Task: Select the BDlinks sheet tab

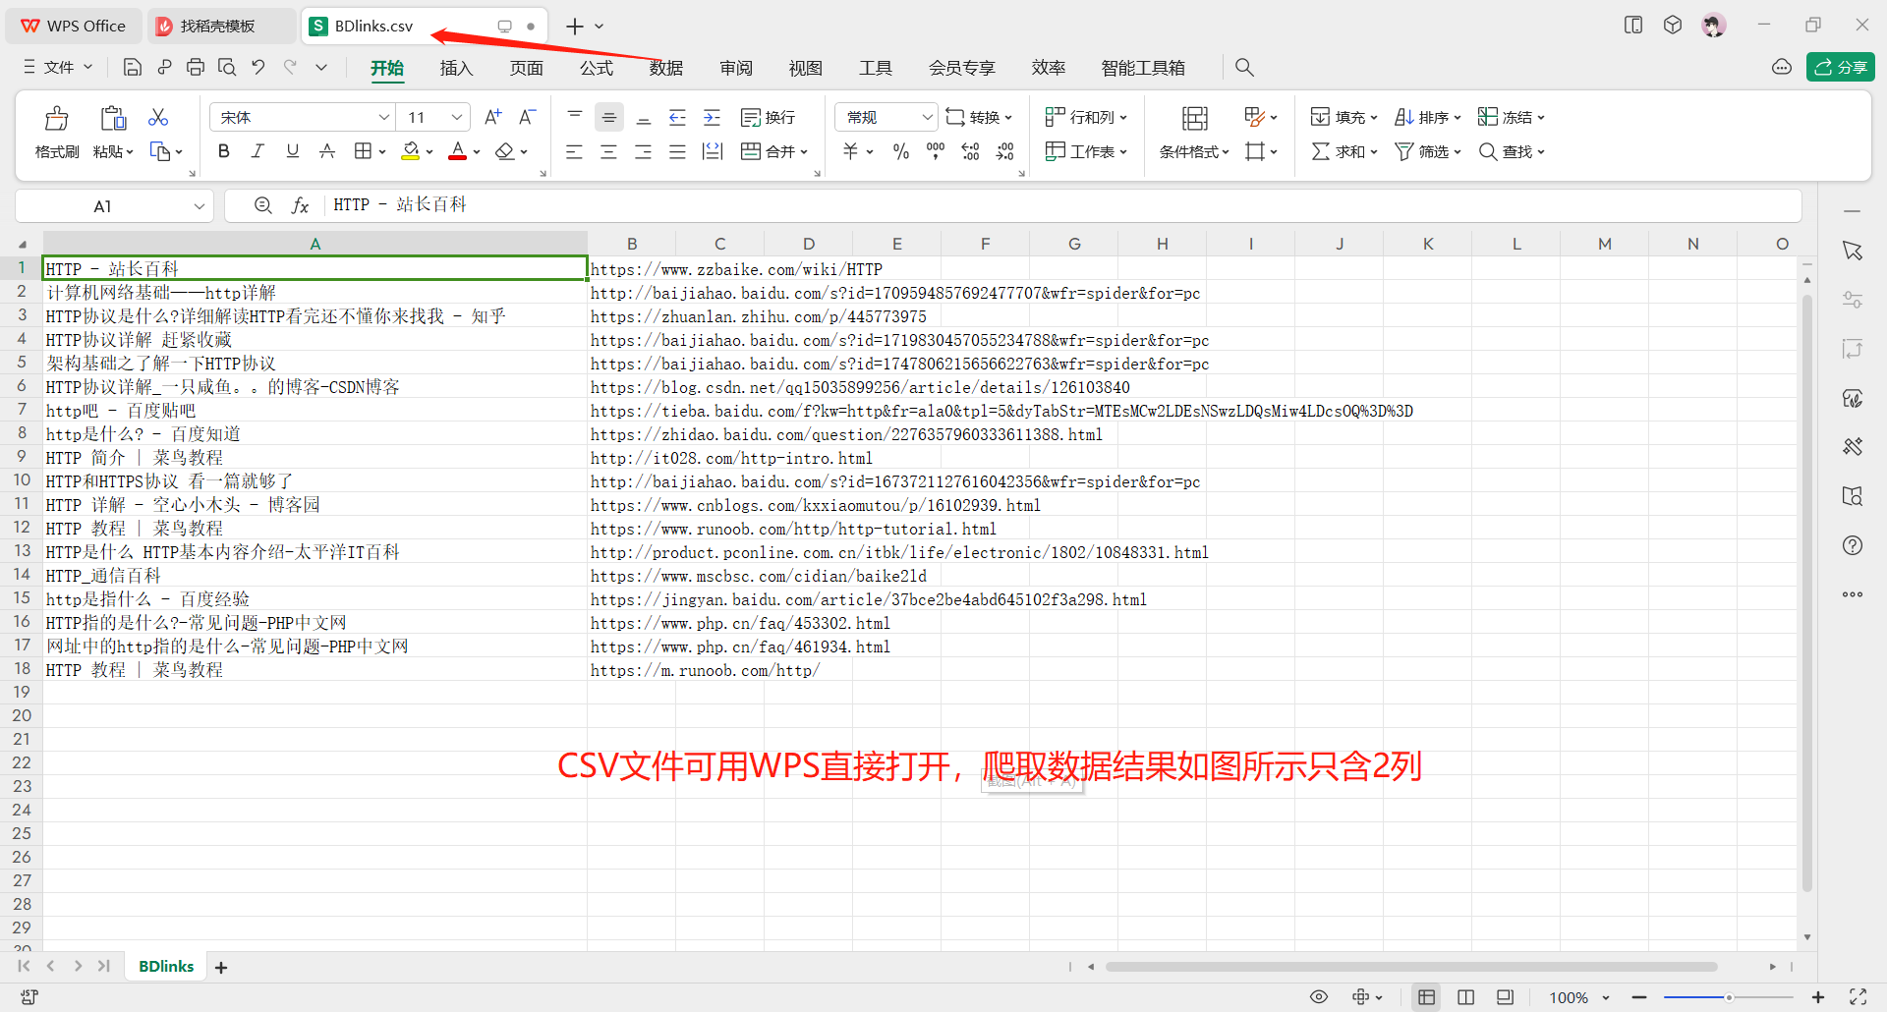Action: (166, 967)
